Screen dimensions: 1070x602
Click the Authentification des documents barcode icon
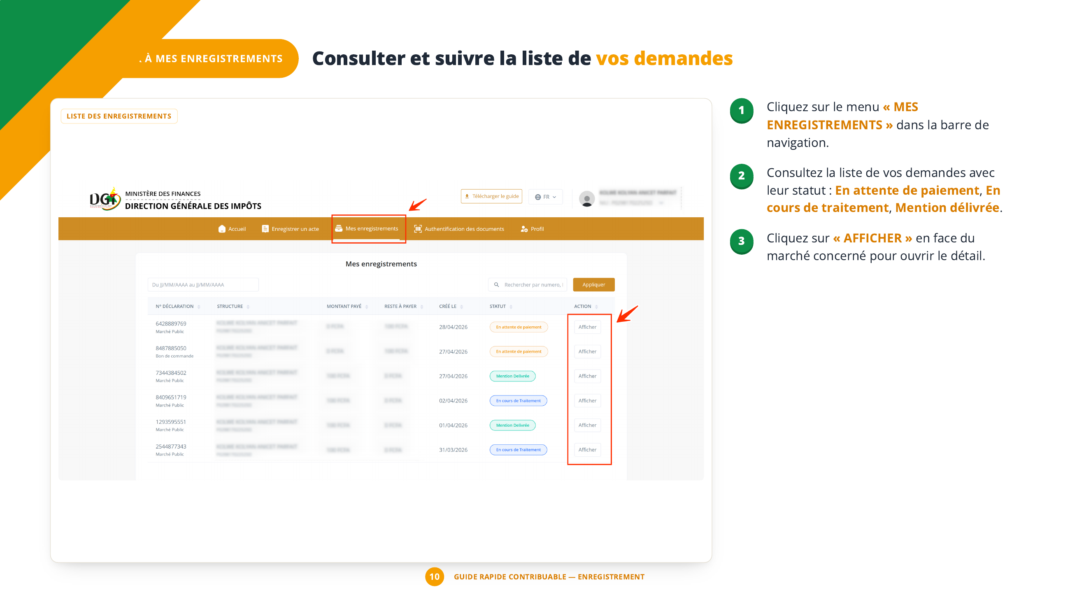tap(418, 229)
